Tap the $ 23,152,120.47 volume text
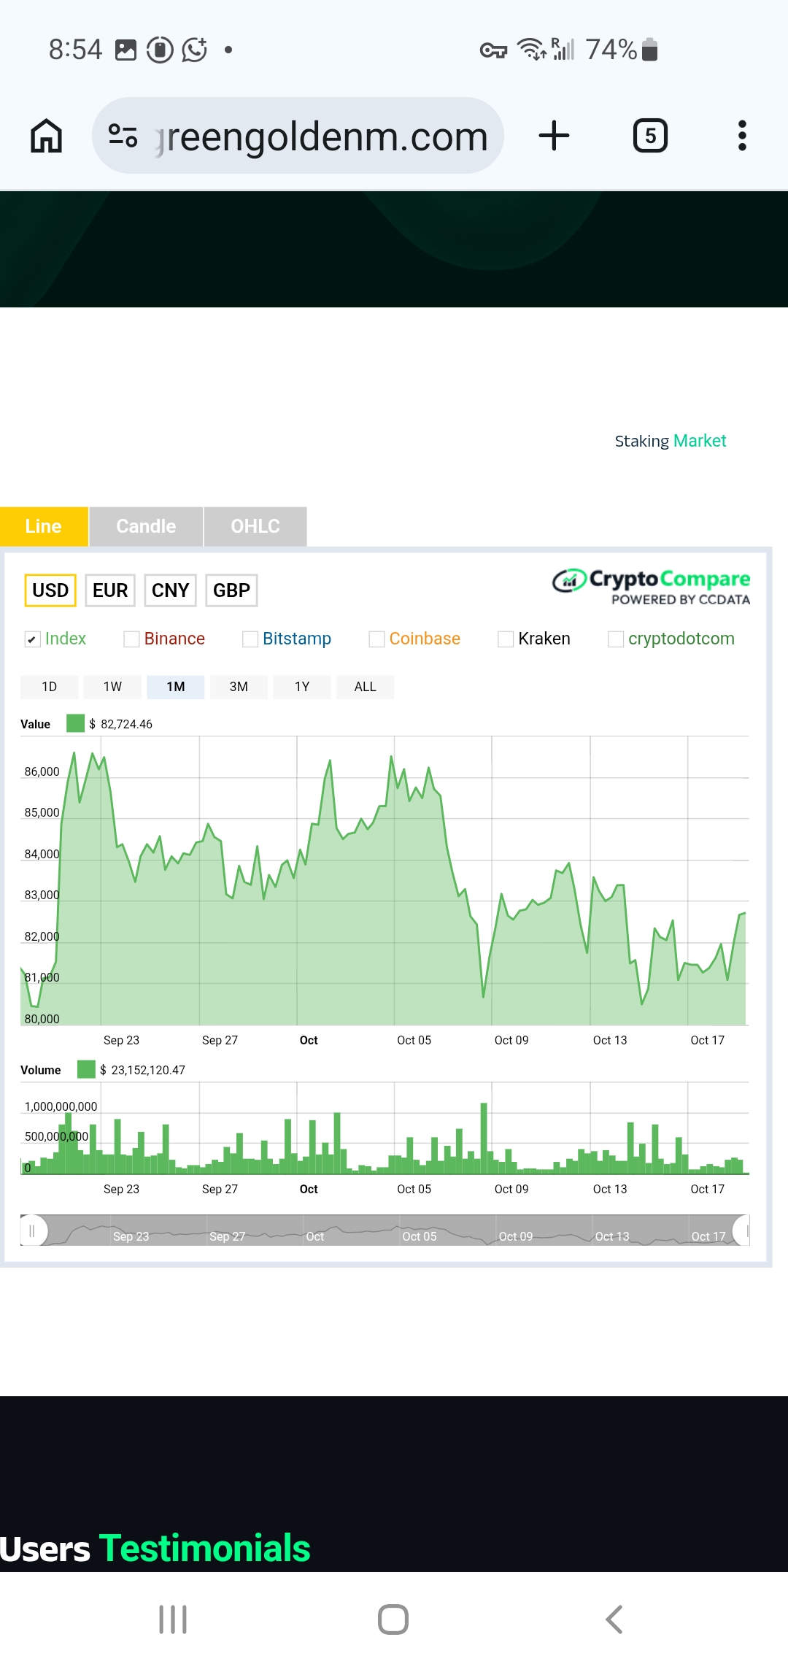This screenshot has width=788, height=1664. point(142,1070)
